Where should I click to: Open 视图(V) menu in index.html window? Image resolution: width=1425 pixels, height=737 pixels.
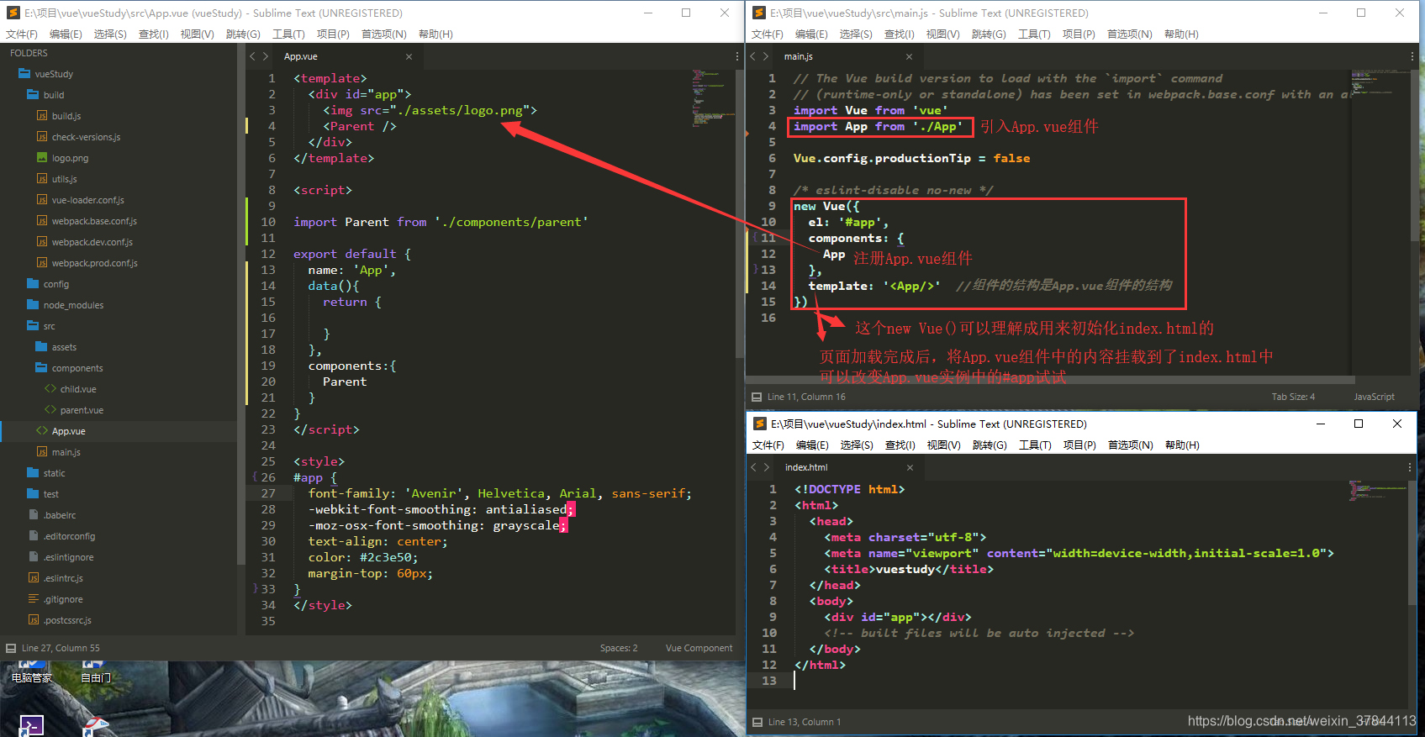pos(943,445)
